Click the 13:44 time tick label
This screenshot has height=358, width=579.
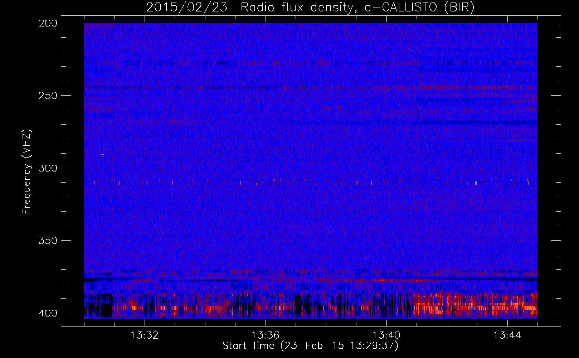tap(507, 335)
